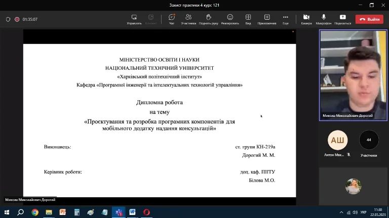Select the woman's photo participant tile
The height and width of the screenshot is (218, 389).
coord(353,186)
